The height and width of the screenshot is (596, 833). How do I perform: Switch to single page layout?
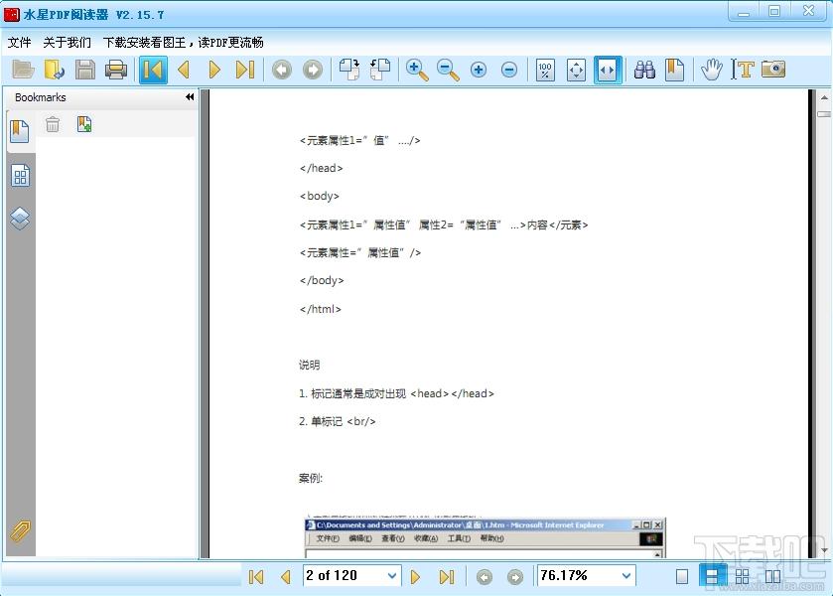[x=682, y=576]
